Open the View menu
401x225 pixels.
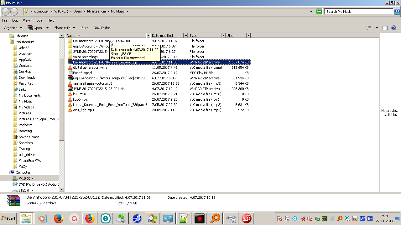[x=26, y=20]
